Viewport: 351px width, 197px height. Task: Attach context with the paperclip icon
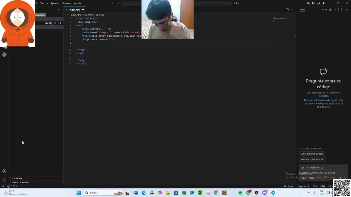(x=303, y=167)
